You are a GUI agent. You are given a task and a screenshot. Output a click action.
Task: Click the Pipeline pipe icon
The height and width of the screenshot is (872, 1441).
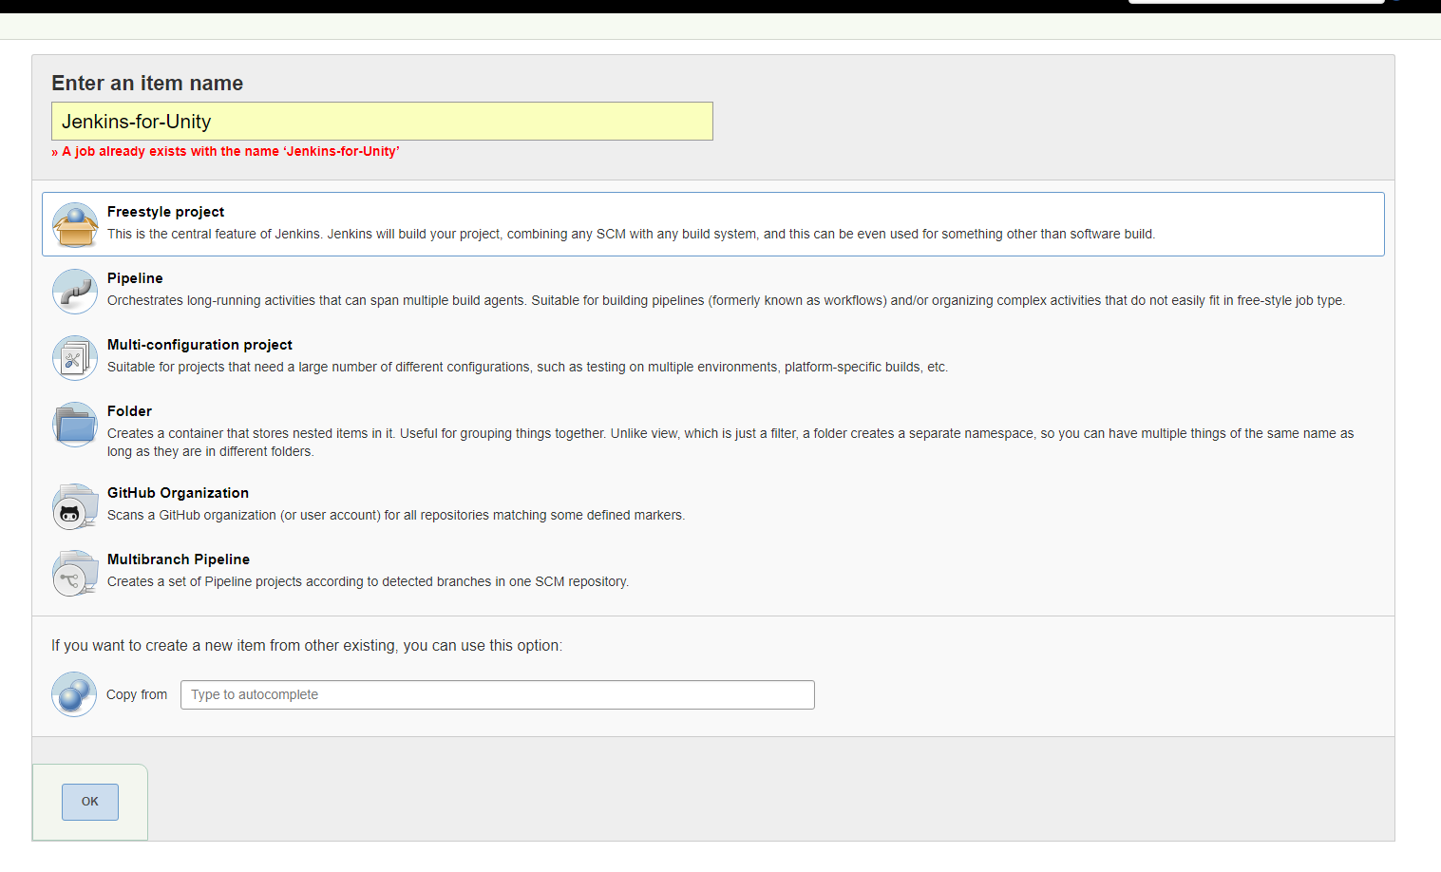(75, 292)
